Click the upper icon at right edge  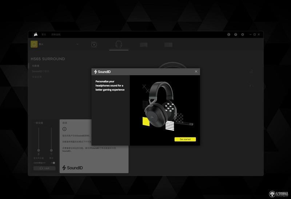(x=251, y=71)
